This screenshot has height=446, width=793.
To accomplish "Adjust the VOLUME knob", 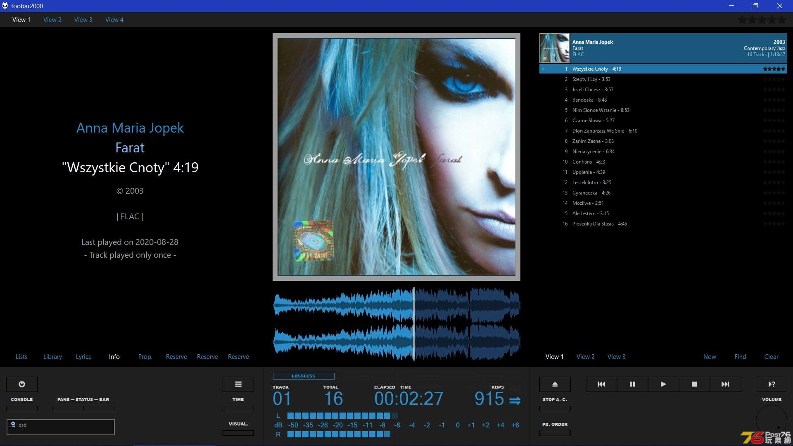I will click(772, 420).
